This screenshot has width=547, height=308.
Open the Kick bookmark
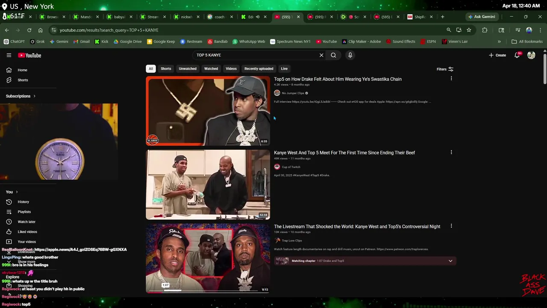click(101, 41)
